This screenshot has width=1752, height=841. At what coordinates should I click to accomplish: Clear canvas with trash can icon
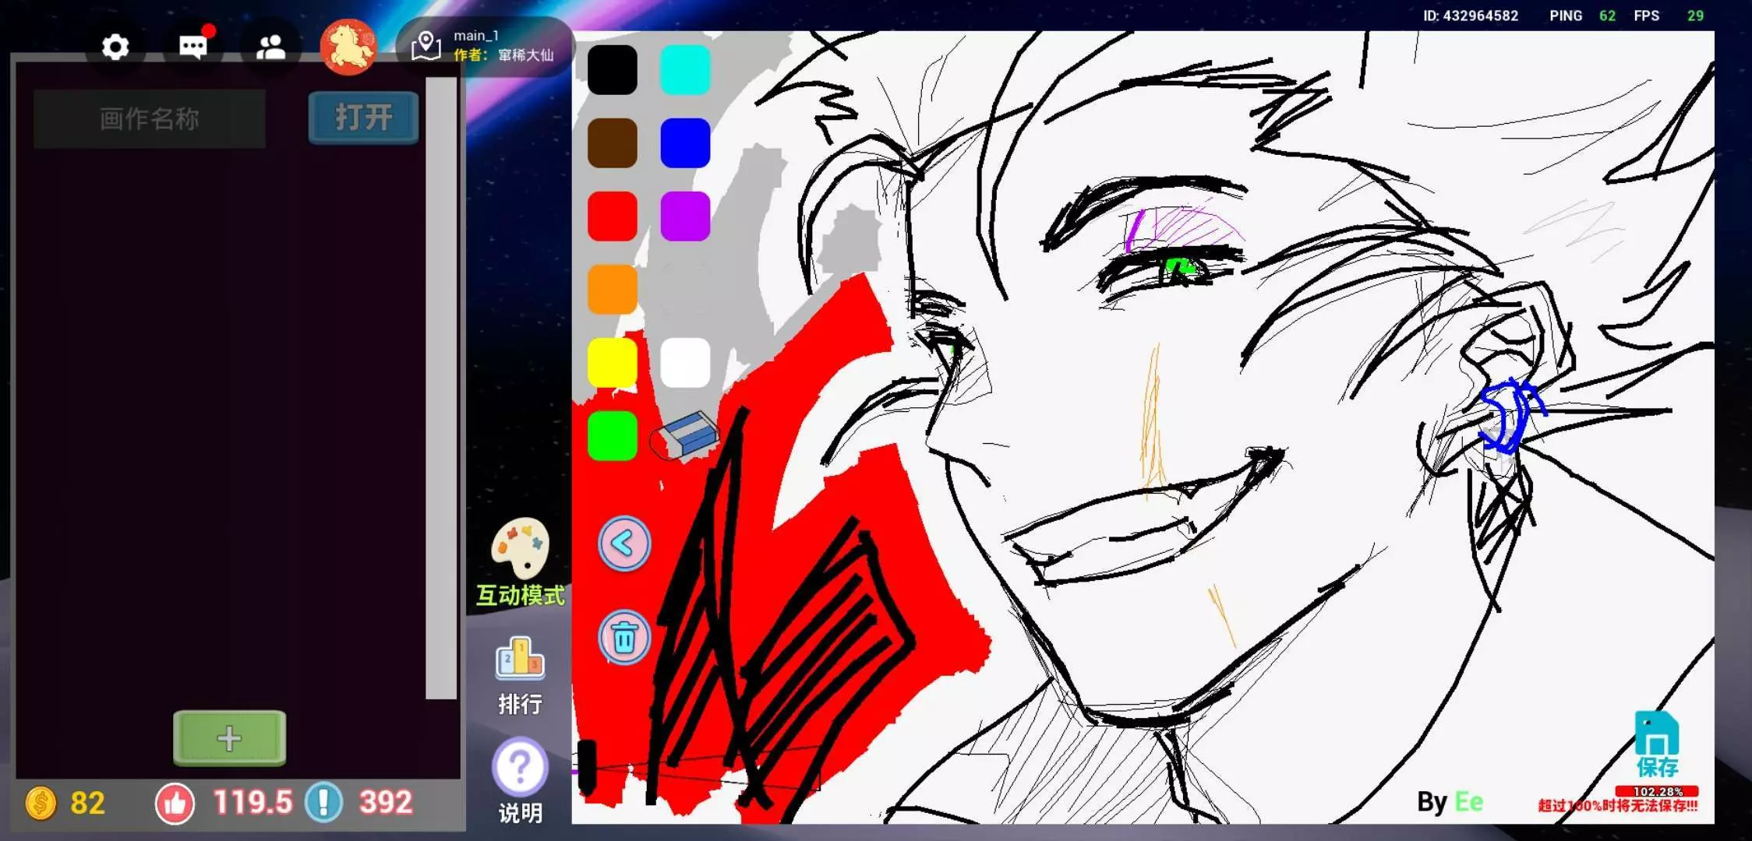(x=623, y=638)
